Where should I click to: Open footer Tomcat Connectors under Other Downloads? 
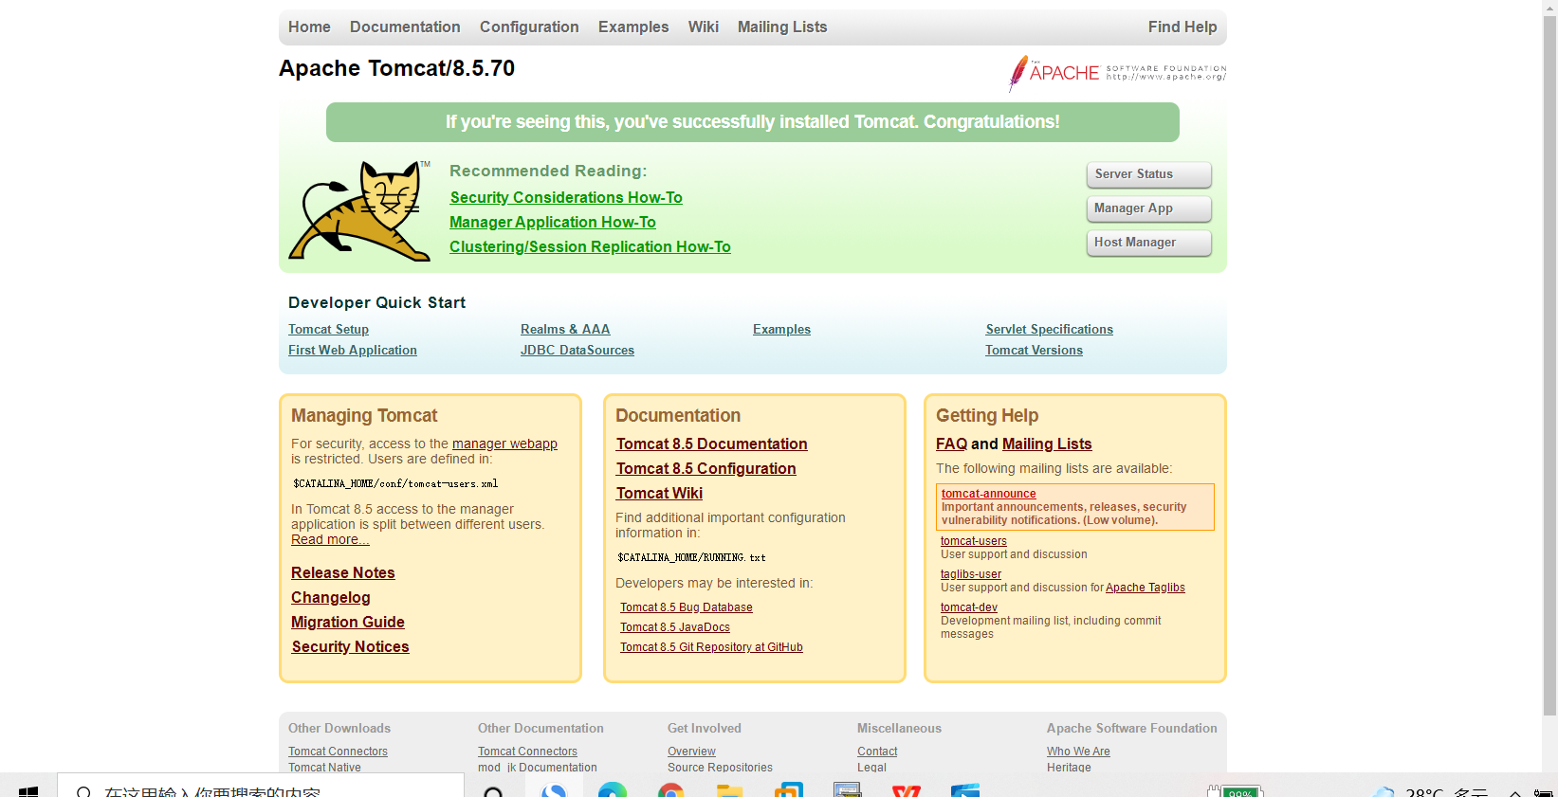point(338,752)
